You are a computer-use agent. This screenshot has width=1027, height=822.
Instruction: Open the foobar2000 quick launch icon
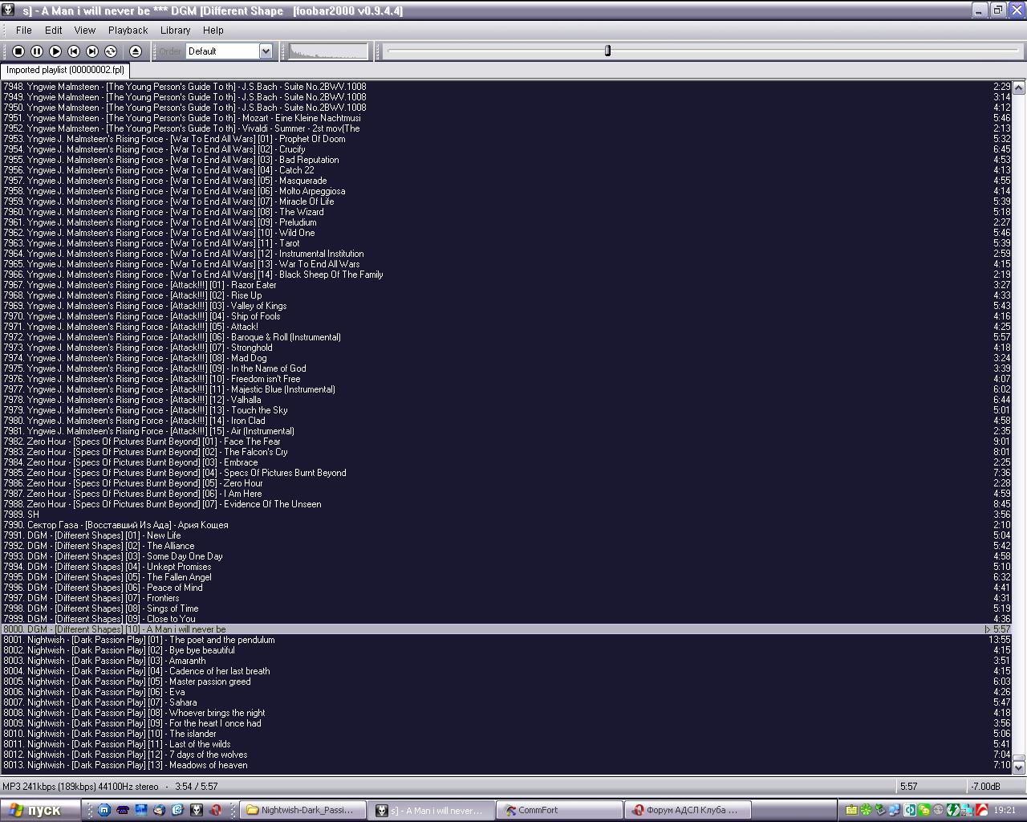(x=197, y=810)
